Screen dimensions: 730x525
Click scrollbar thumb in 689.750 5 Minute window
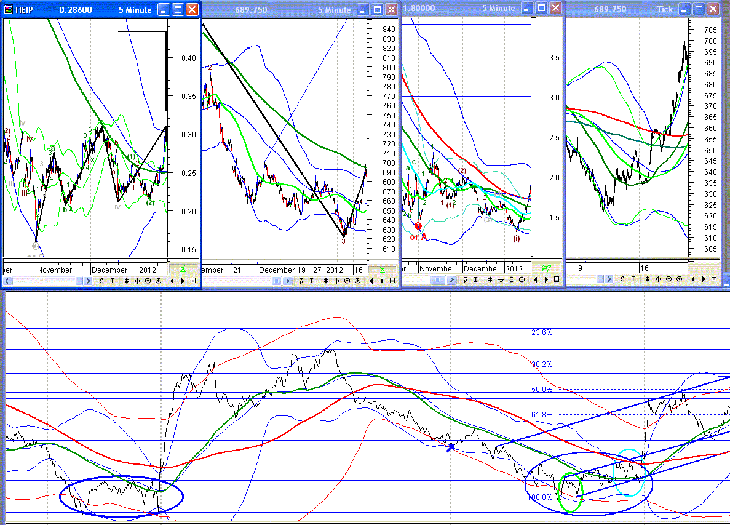click(x=277, y=281)
